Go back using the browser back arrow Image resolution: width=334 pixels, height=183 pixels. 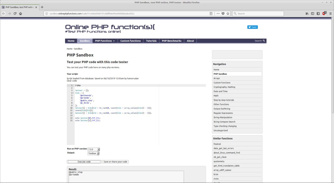(4, 14)
